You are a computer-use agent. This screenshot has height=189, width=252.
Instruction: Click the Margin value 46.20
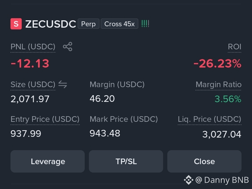coord(102,98)
